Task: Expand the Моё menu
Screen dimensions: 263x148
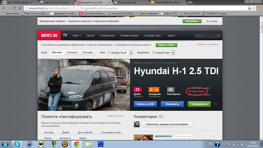Action: click(x=77, y=35)
